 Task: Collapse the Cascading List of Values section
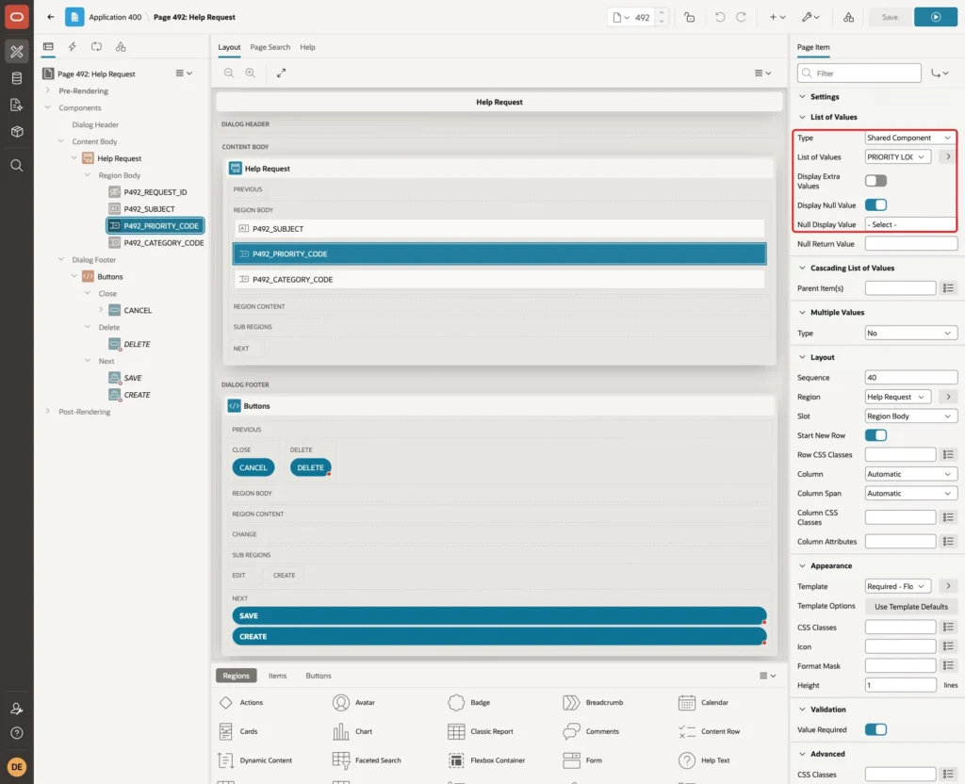(x=802, y=268)
